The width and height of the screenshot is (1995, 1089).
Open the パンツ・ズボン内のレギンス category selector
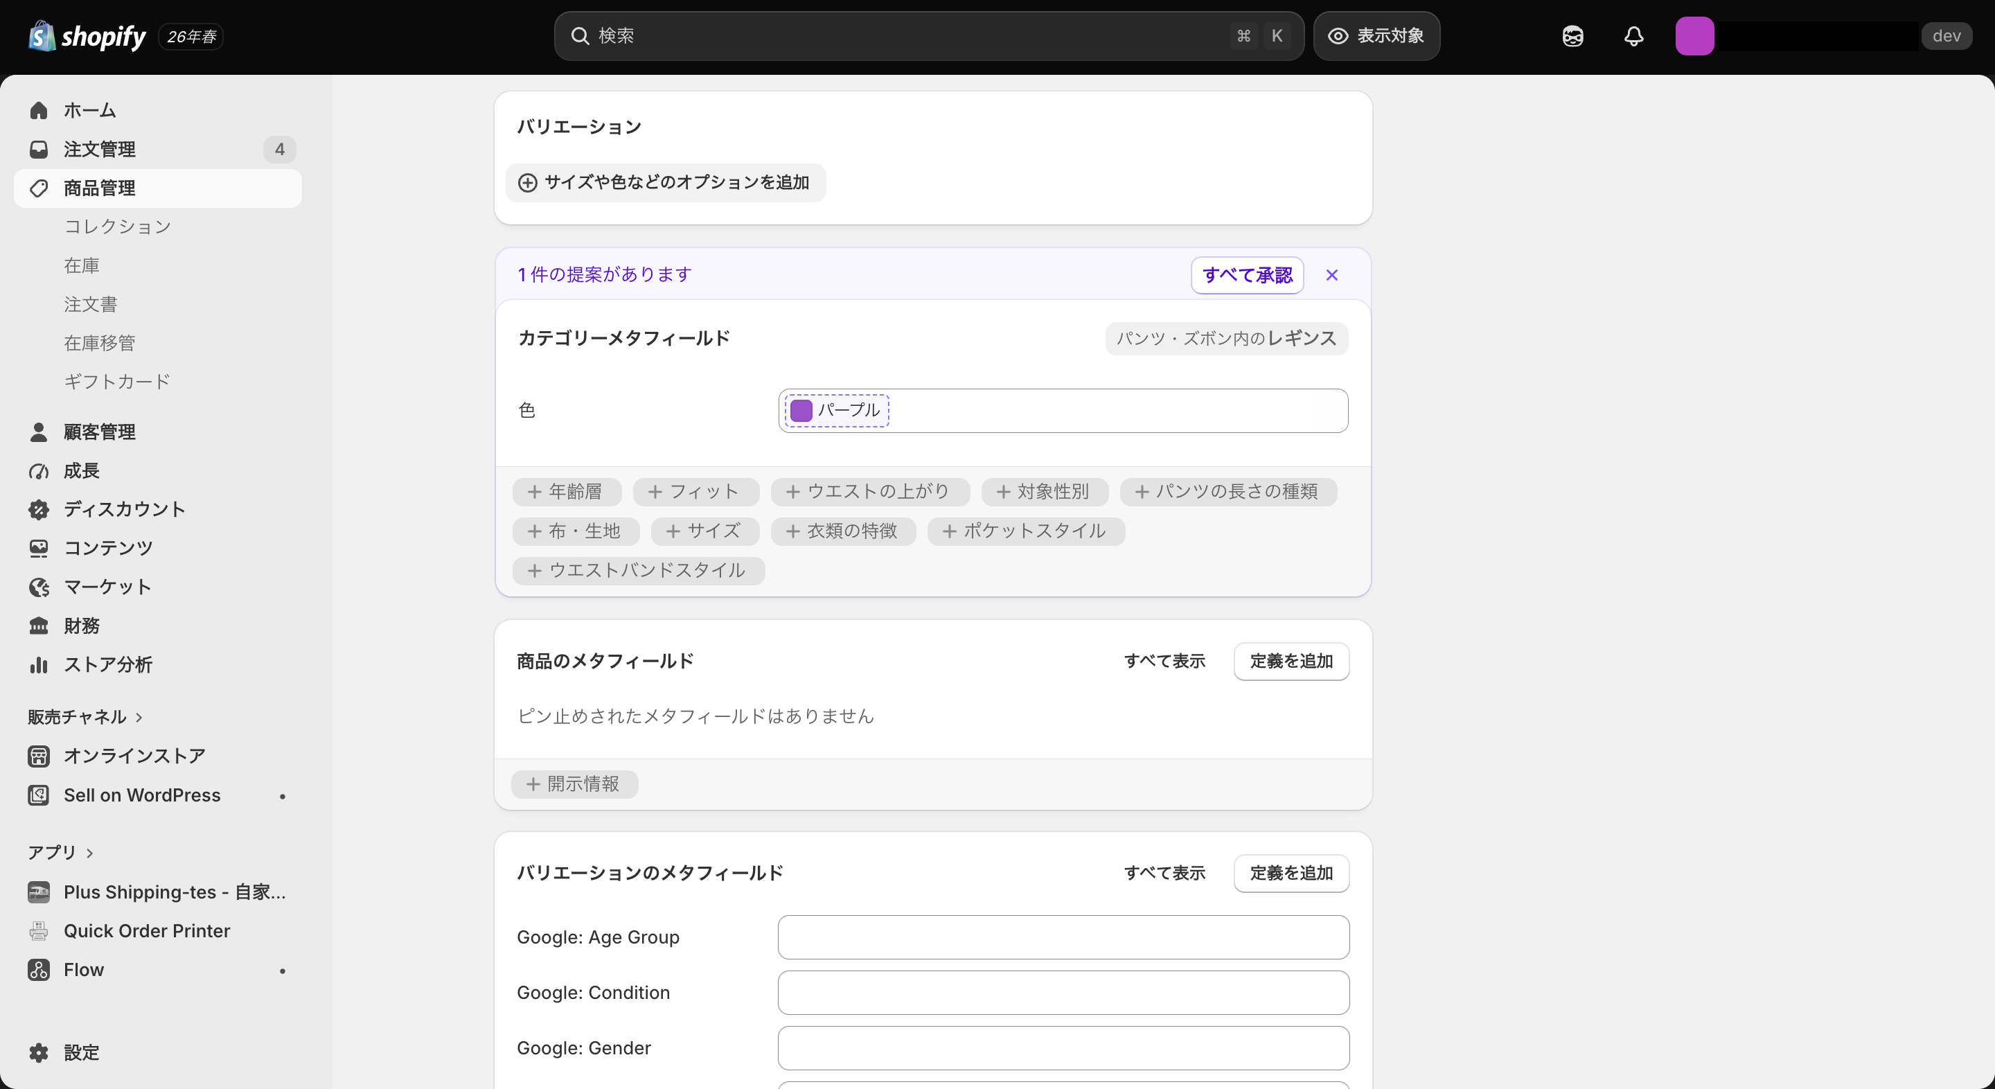click(1226, 339)
